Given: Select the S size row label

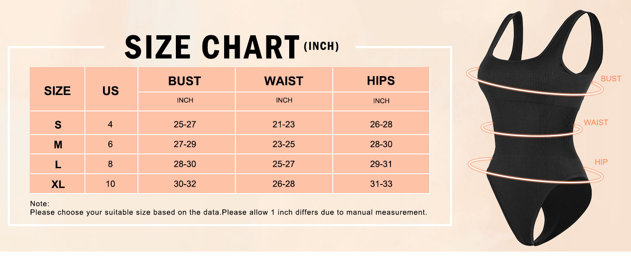Looking at the screenshot, I should tap(58, 125).
